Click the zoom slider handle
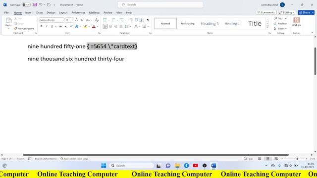The image size is (317, 178). pos(297,159)
